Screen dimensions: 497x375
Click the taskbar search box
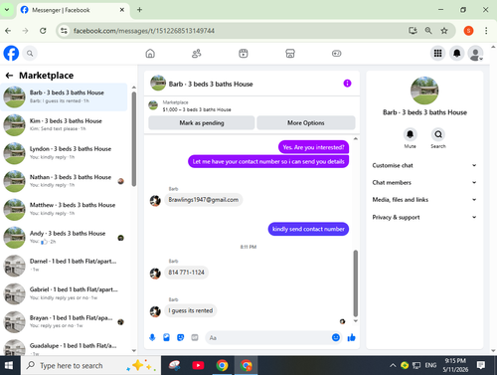tap(91, 365)
